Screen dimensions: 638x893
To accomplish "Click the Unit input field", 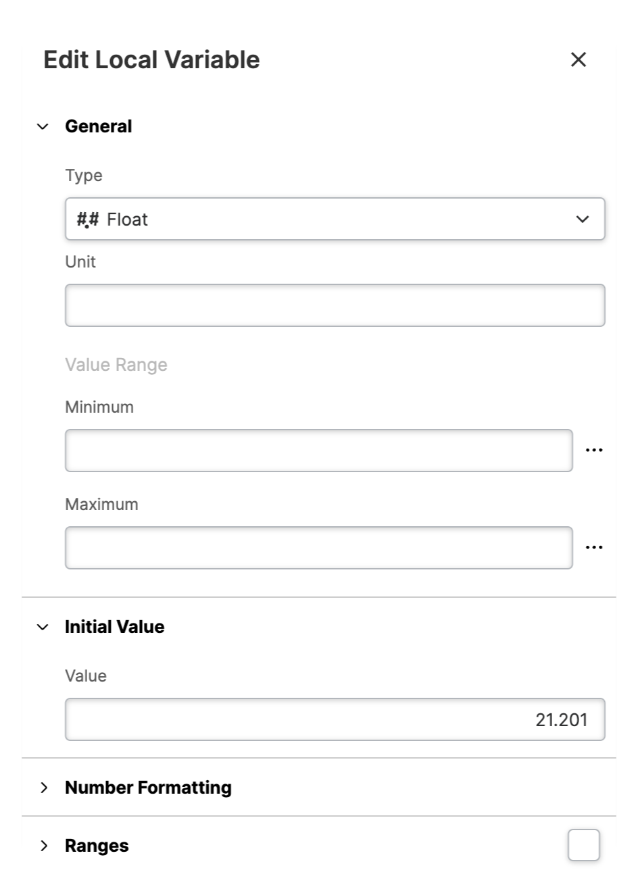I will click(335, 305).
